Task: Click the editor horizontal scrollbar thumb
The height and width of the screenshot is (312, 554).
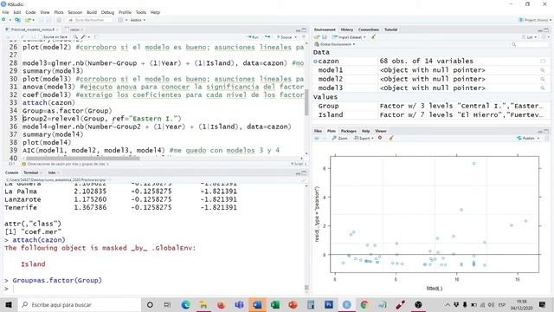Action: point(83,158)
